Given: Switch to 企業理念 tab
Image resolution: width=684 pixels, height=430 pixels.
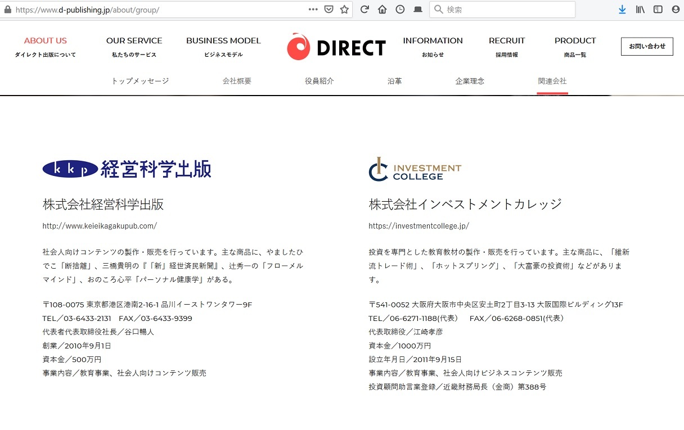Looking at the screenshot, I should 470,81.
